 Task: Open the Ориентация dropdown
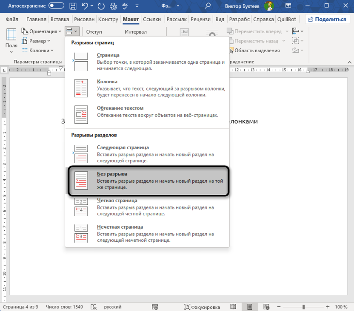click(x=41, y=31)
